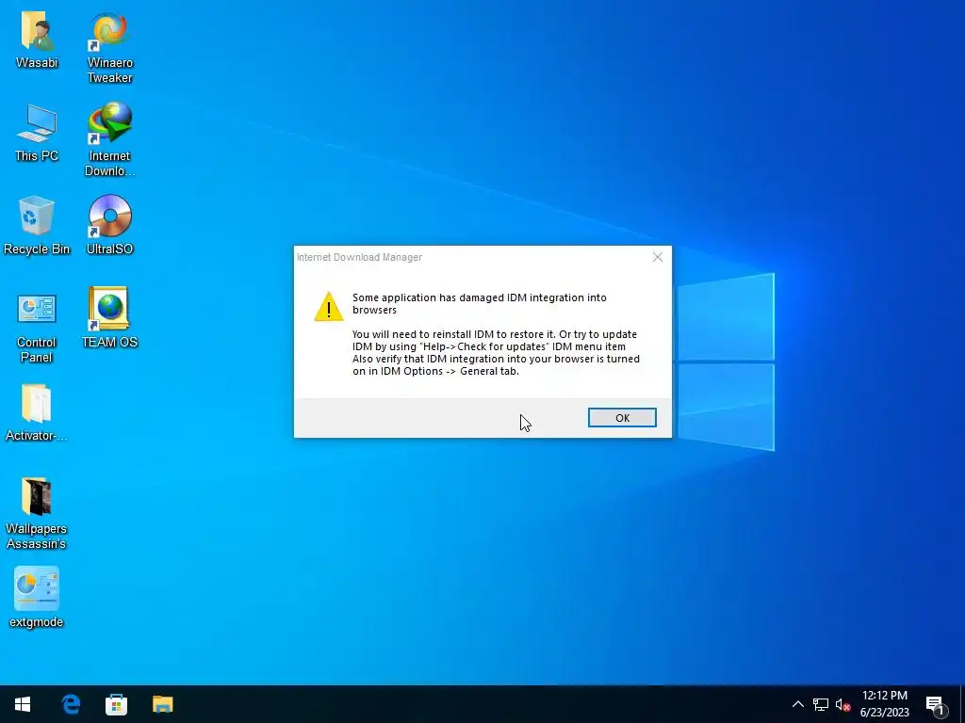Image resolution: width=965 pixels, height=723 pixels.
Task: Click the yellow warning icon in dialog
Action: [x=329, y=306]
